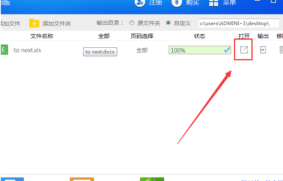Click 全部 page selection for to next.xls
Screen dimensions: 283x181
tap(142, 50)
